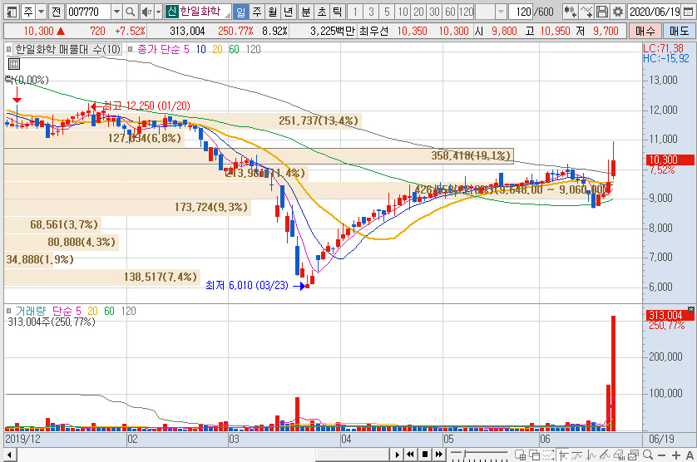
Task: Click the stop button in chart playback
Action: point(424,455)
